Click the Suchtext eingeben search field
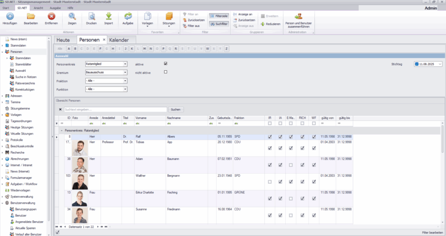The width and height of the screenshot is (446, 236). point(115,110)
